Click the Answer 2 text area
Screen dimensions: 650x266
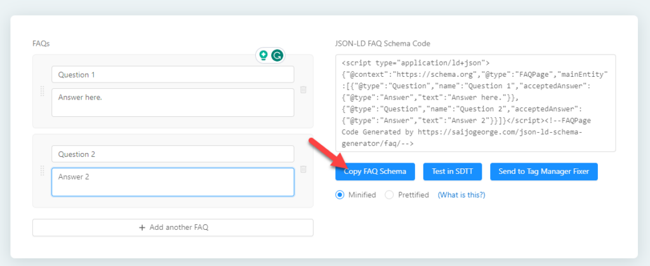(173, 182)
